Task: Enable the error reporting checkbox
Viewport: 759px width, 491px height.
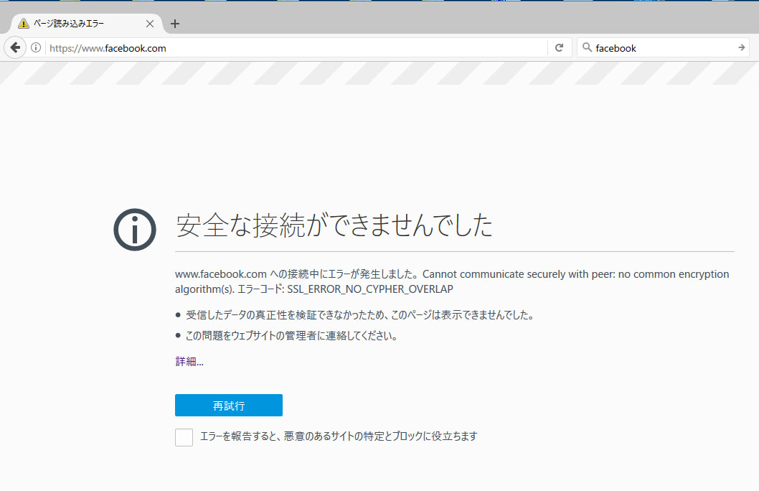Action: 184,437
